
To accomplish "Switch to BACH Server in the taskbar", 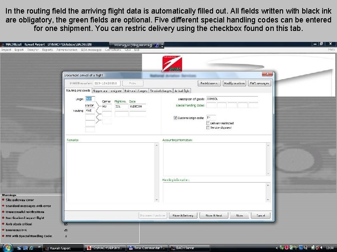I will tap(190, 248).
